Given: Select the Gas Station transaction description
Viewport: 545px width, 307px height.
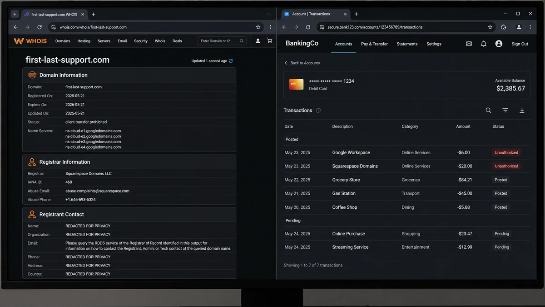Looking at the screenshot, I should click(344, 194).
